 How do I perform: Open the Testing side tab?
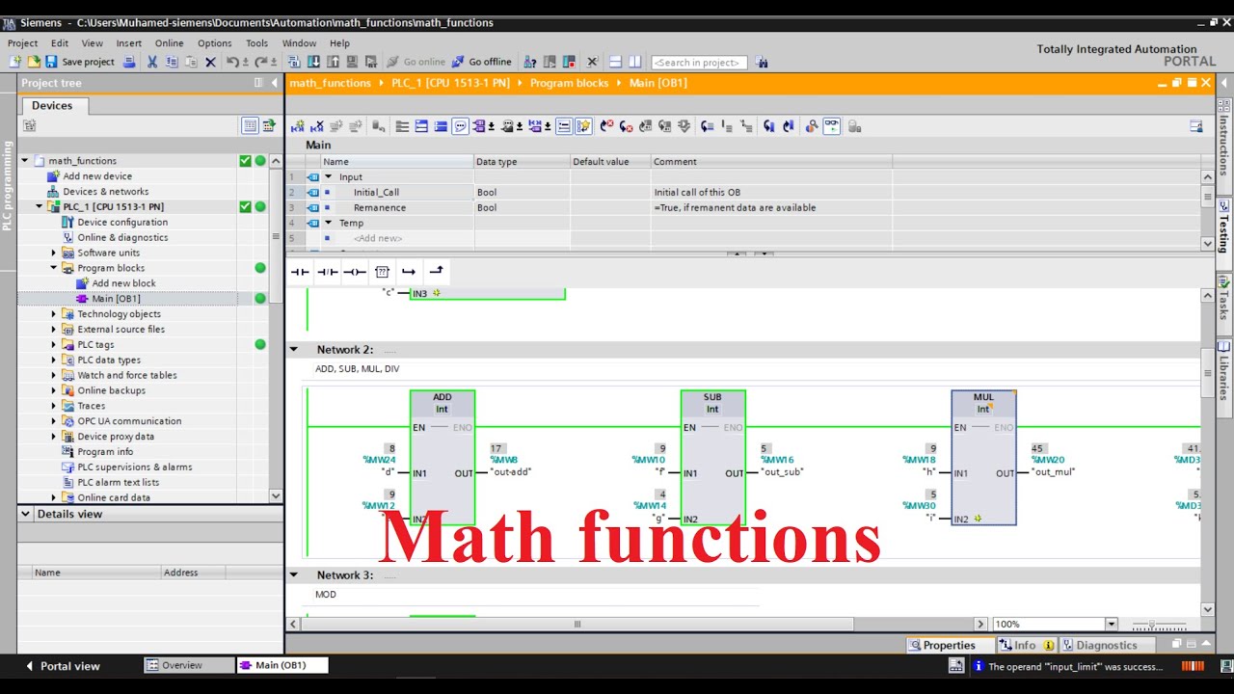click(x=1224, y=228)
